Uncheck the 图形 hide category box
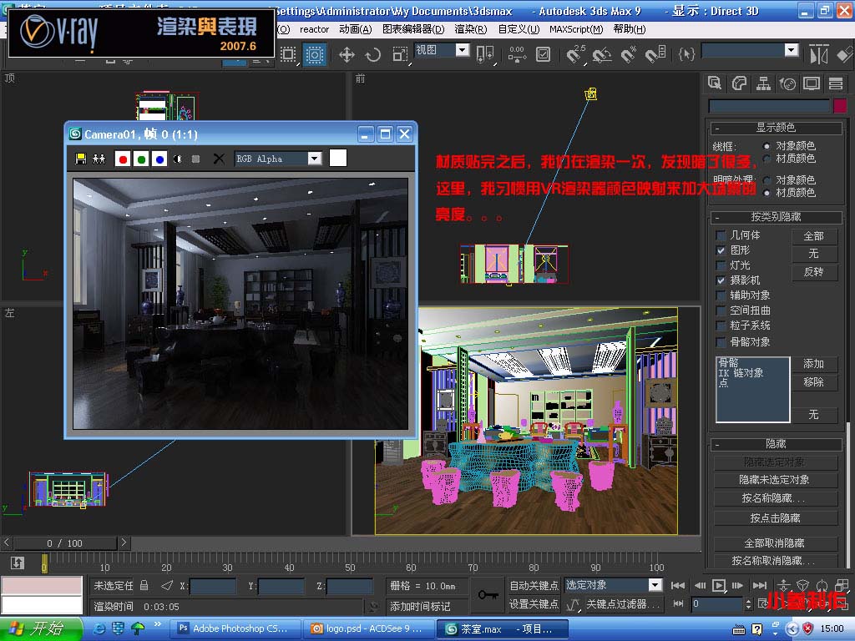Viewport: 855px width, 641px height. (721, 250)
